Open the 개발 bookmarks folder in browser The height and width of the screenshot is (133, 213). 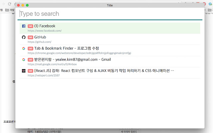pyautogui.click(x=10, y=10)
